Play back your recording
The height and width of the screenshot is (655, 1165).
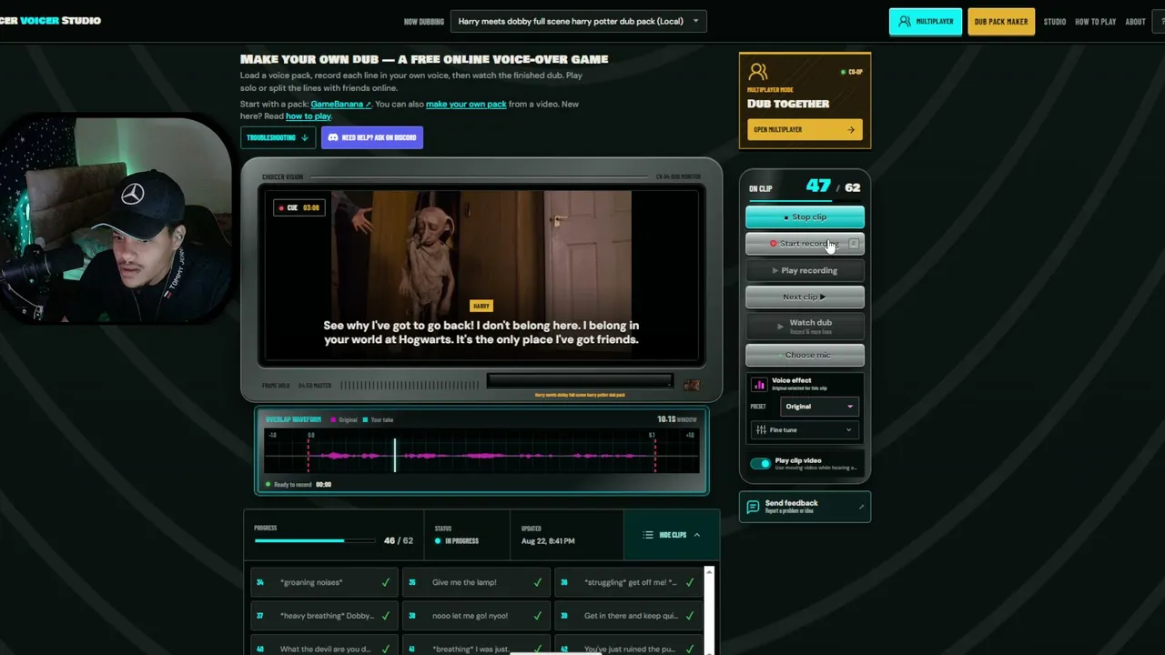805,270
